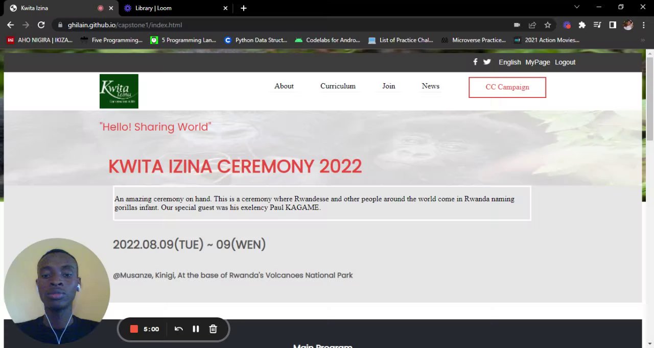Switch to the Library | Loom tab
This screenshot has width=654, height=348.
coord(175,8)
